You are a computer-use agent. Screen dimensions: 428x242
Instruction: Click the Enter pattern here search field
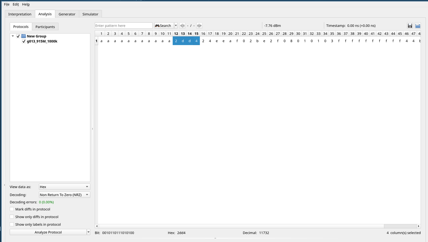pos(123,26)
